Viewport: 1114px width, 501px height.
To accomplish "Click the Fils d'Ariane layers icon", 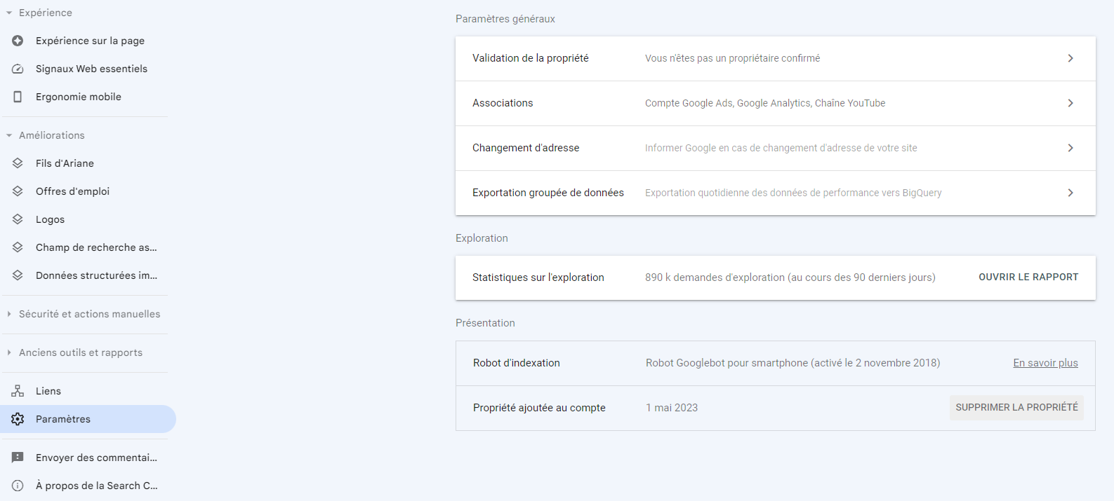I will pyautogui.click(x=18, y=163).
